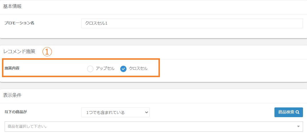Image resolution: width=307 pixels, height=140 pixels.
Task: Click the orange circled number 1 marker
Action: tap(47, 52)
